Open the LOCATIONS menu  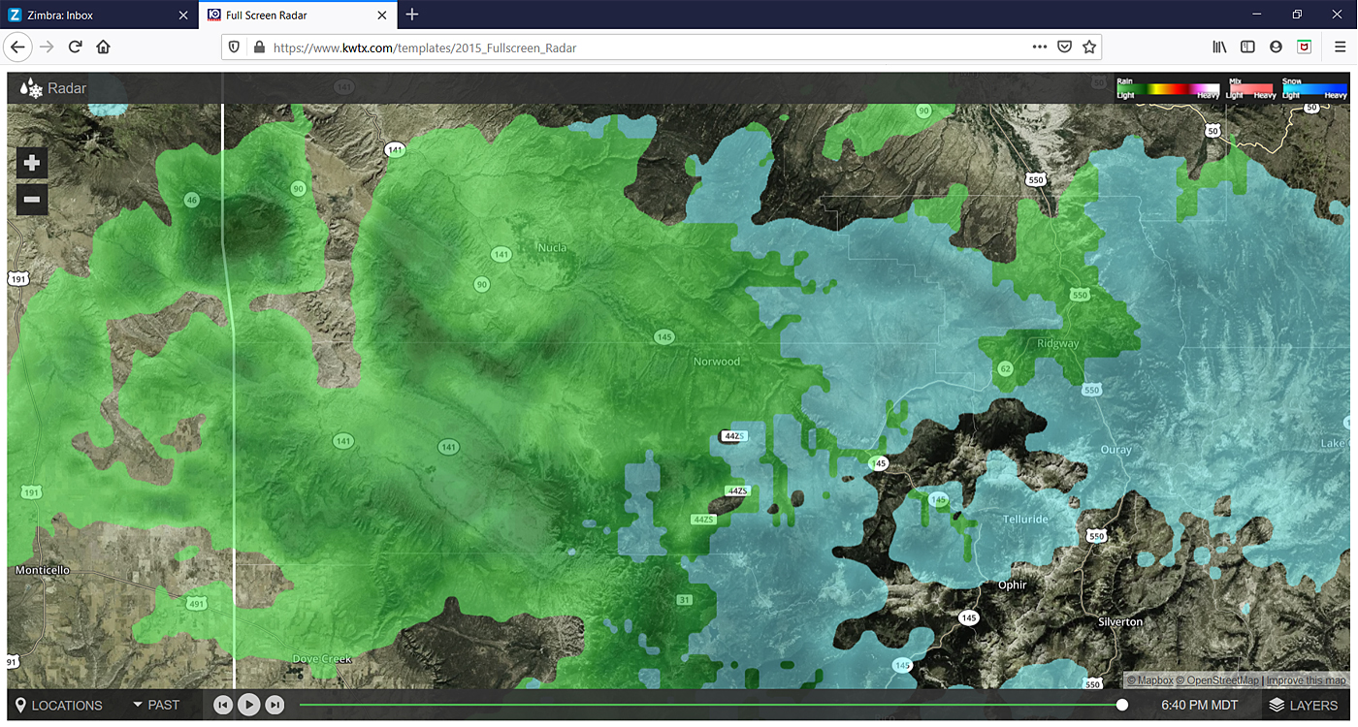59,705
